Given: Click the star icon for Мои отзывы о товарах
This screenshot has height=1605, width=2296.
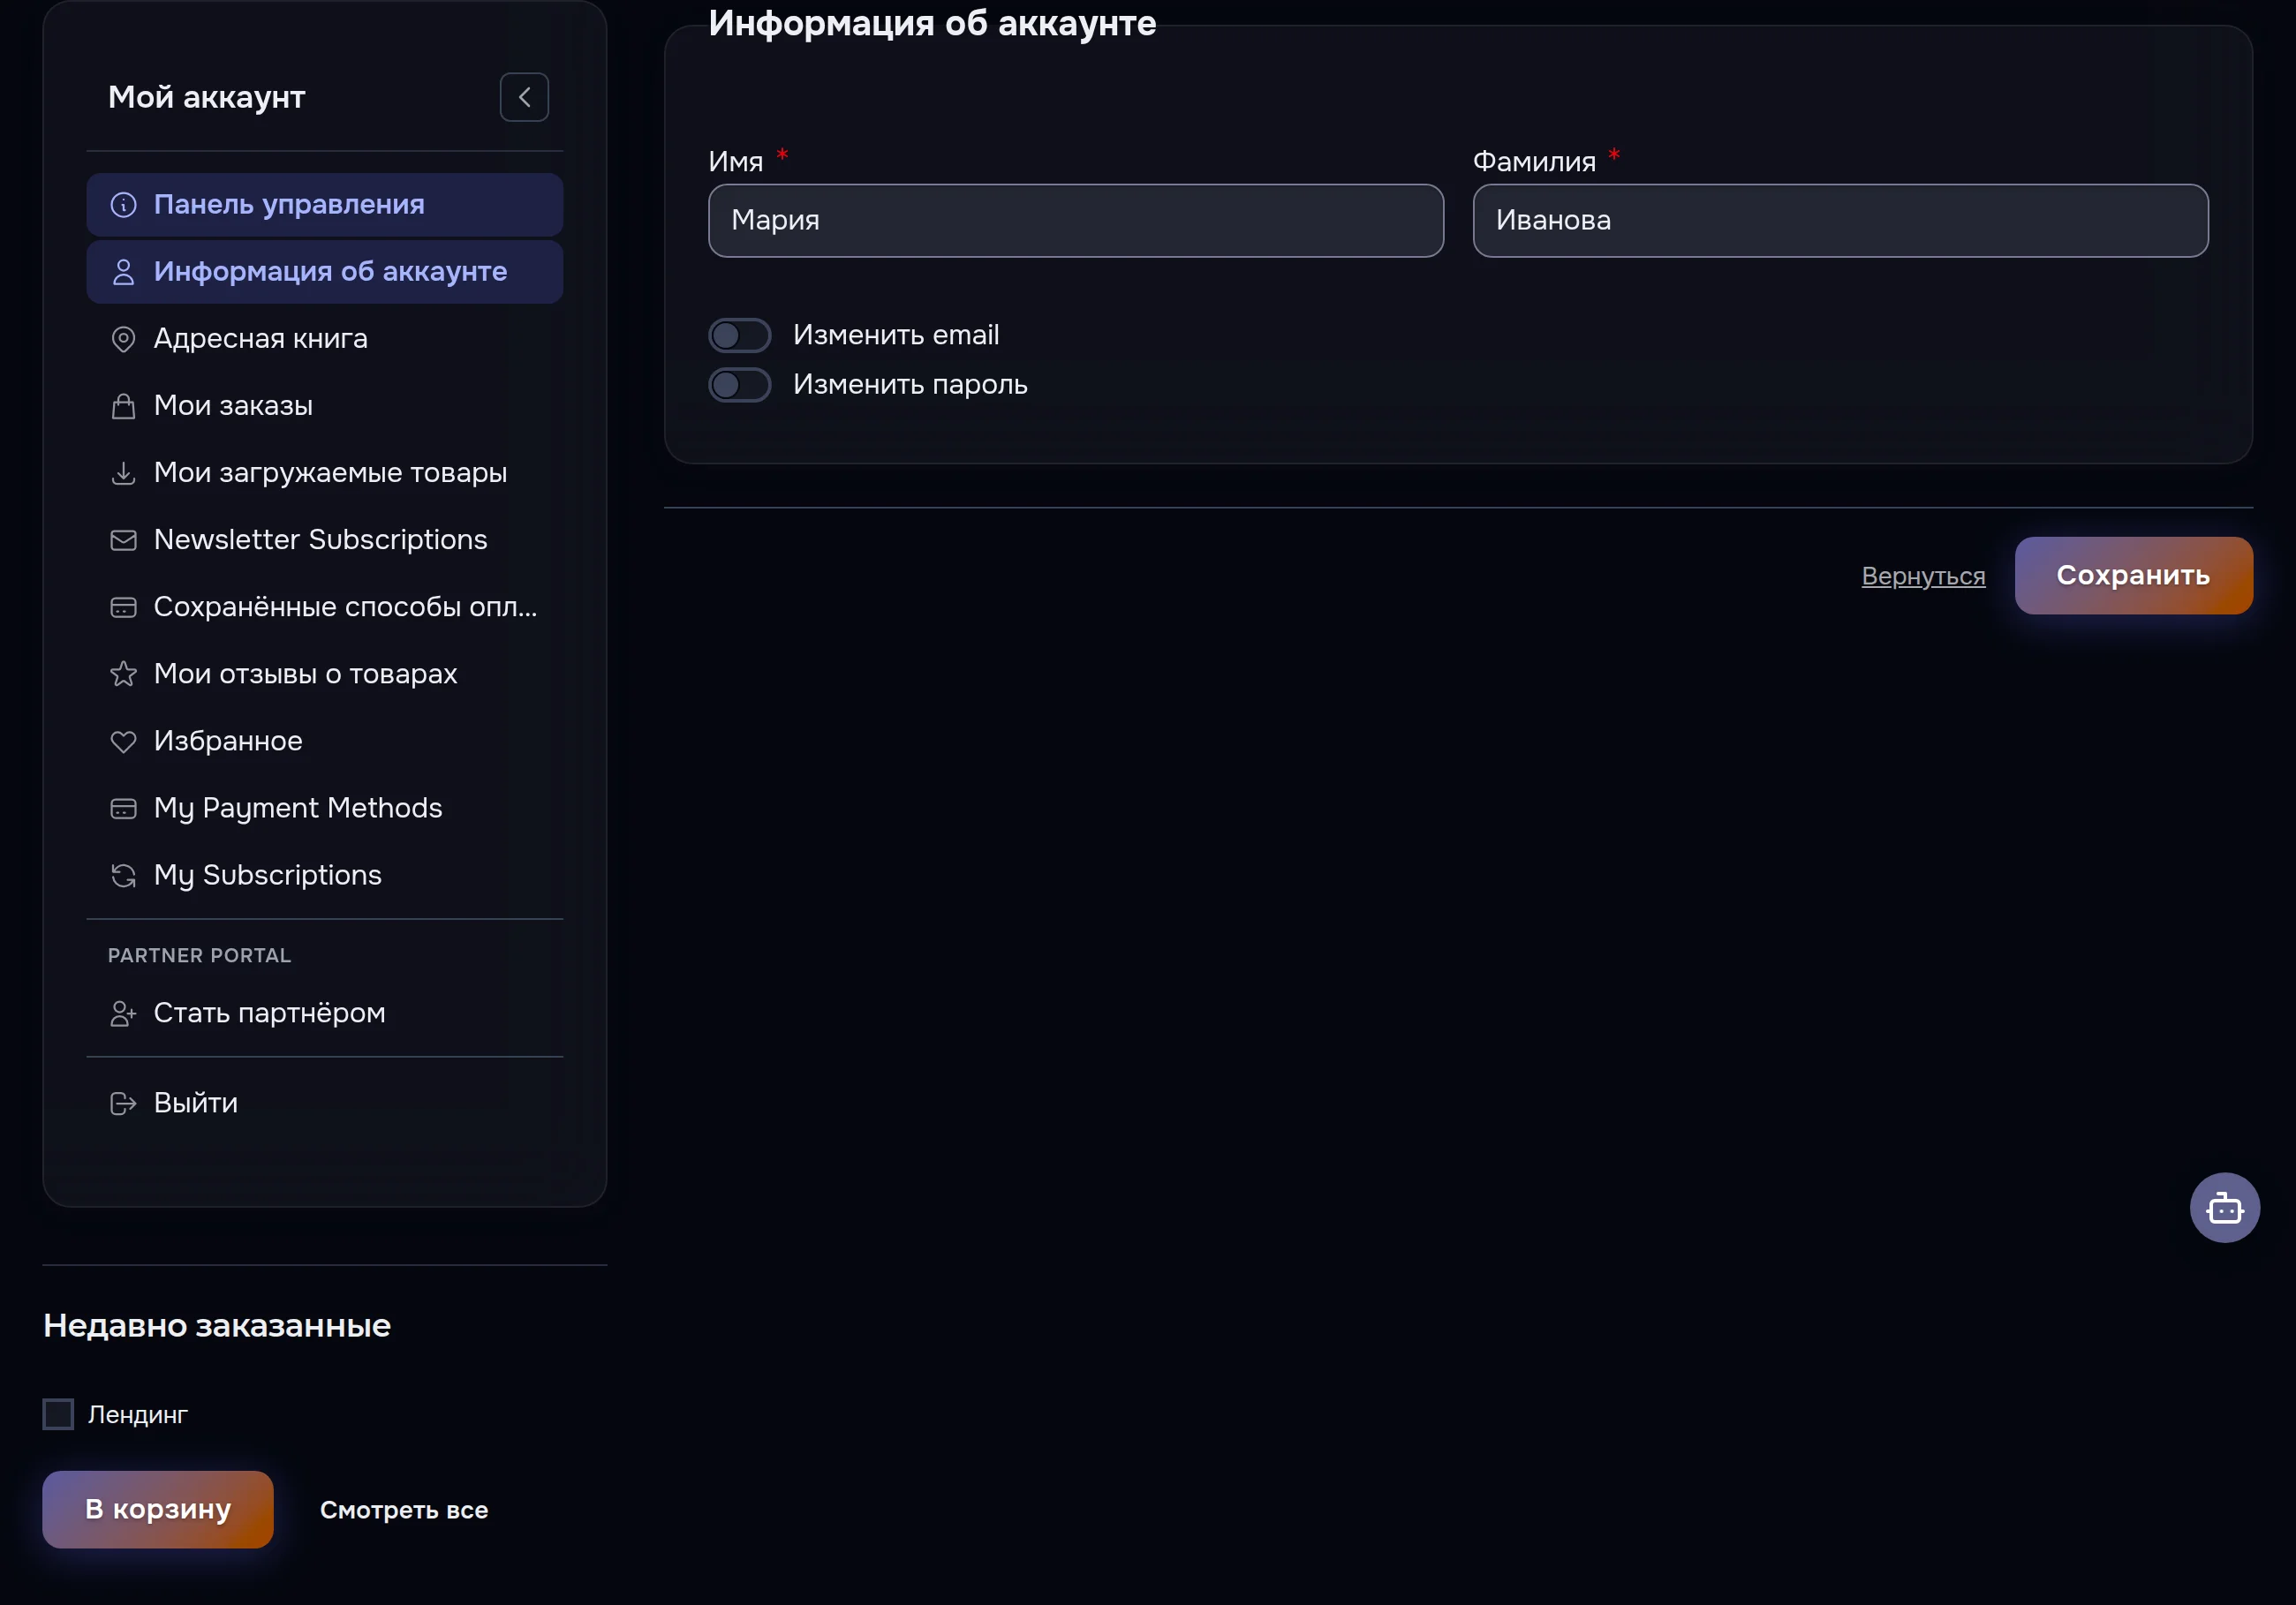Looking at the screenshot, I should [123, 674].
